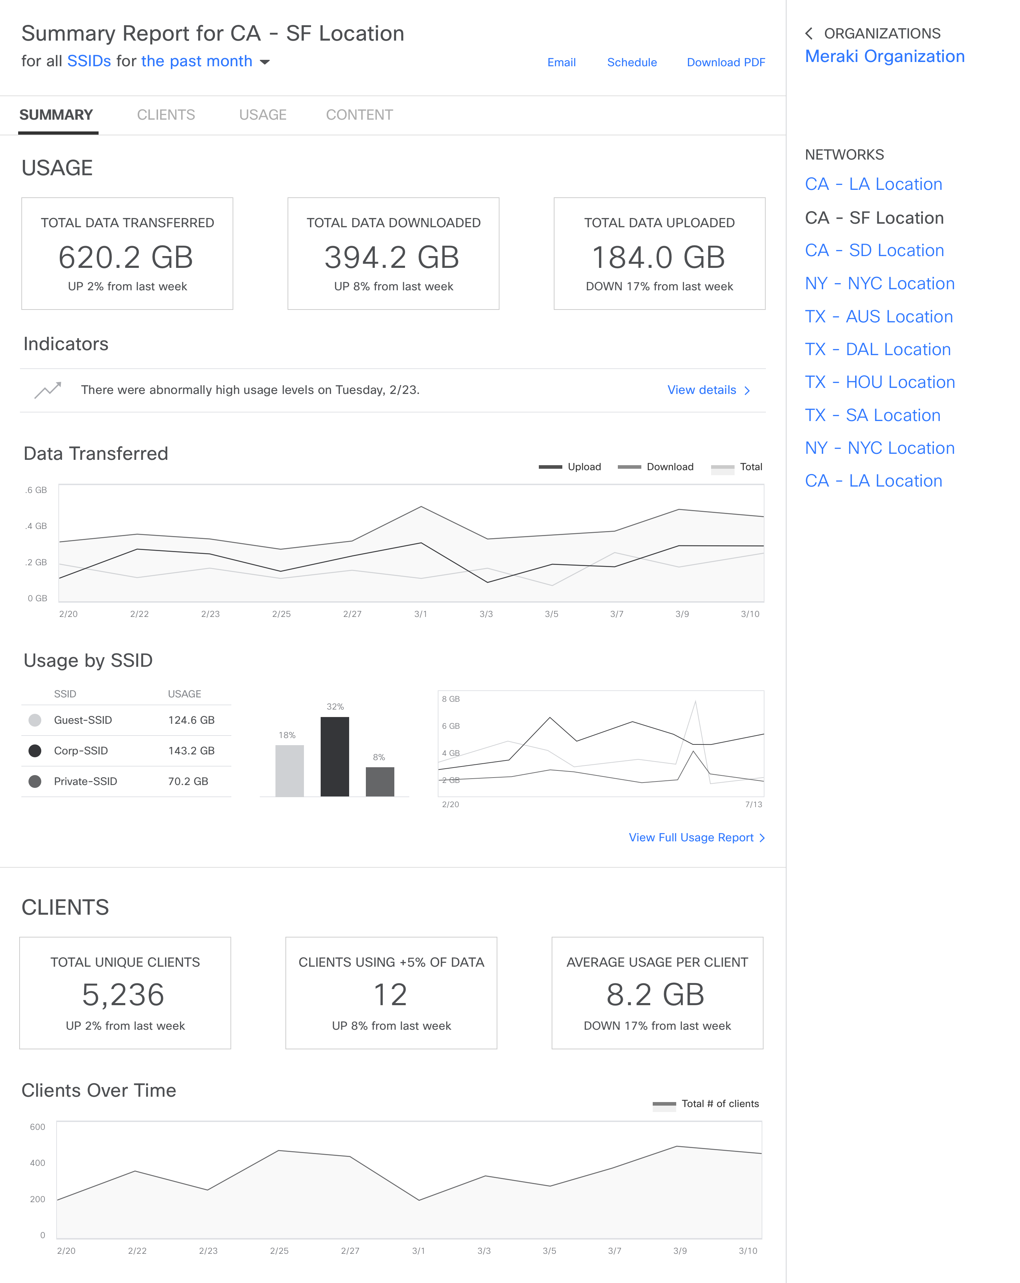1020x1283 pixels.
Task: Open the TX - HOU Location network
Action: [x=880, y=382]
